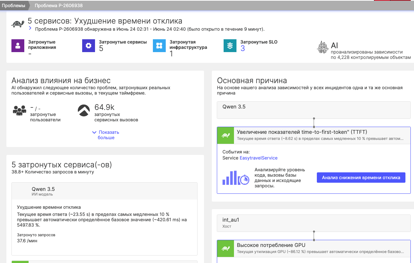Screen dimensions: 414x263
Task: Expand problem details chevron under the title
Action: pos(30,28)
